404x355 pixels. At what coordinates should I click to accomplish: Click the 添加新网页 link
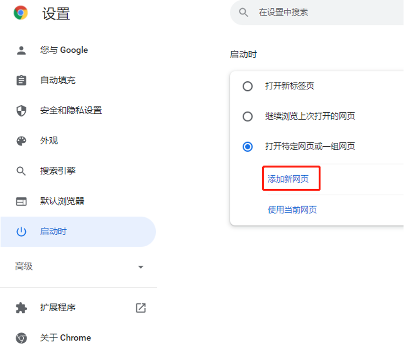[x=288, y=179]
